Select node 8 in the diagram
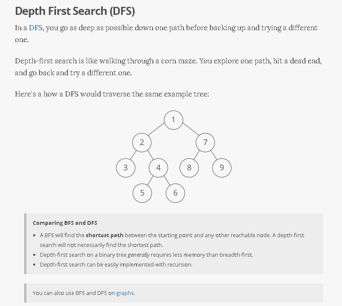342x306 pixels. pos(189,167)
